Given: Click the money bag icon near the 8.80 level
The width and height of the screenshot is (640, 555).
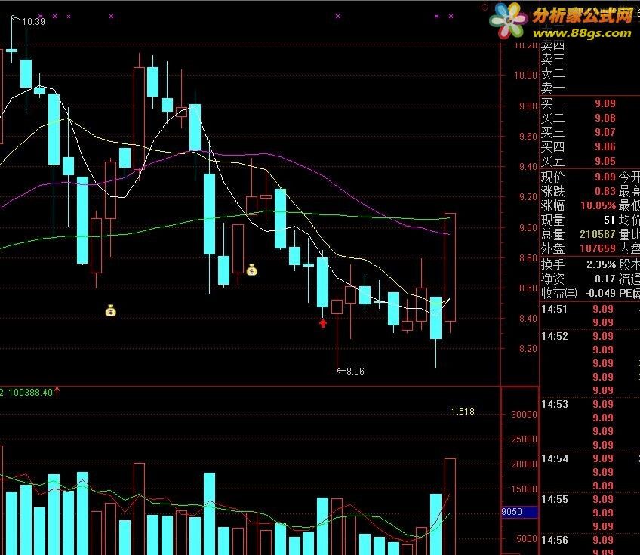Looking at the screenshot, I should pyautogui.click(x=252, y=270).
